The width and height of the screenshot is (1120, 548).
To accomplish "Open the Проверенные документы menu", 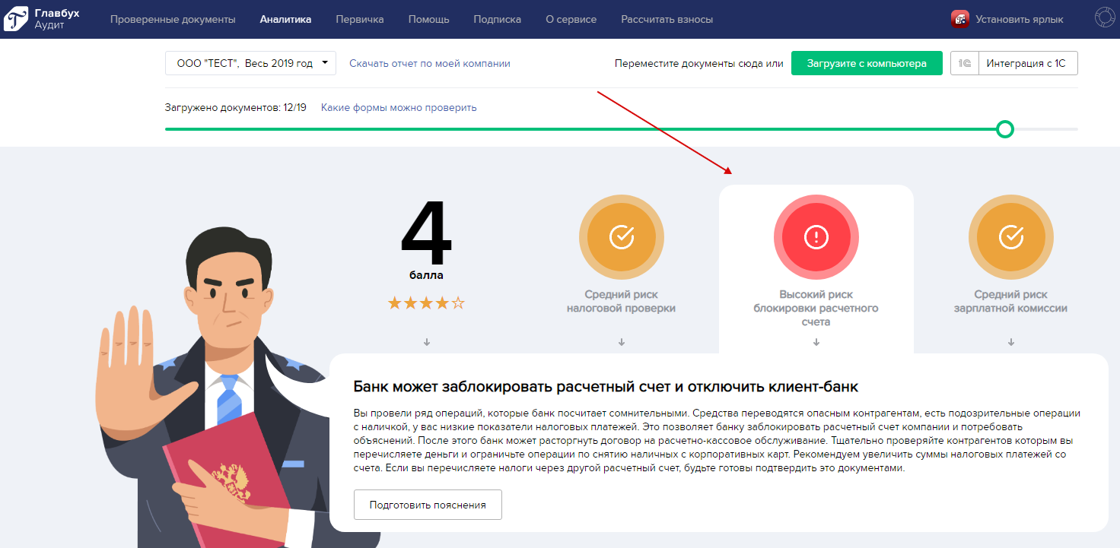I will tap(173, 20).
